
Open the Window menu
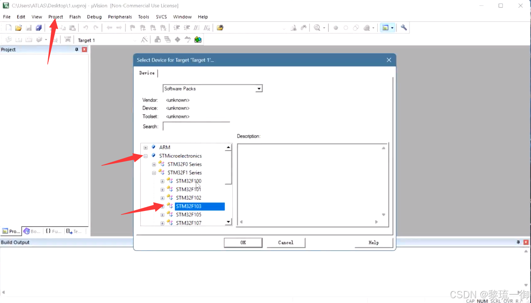tap(182, 17)
